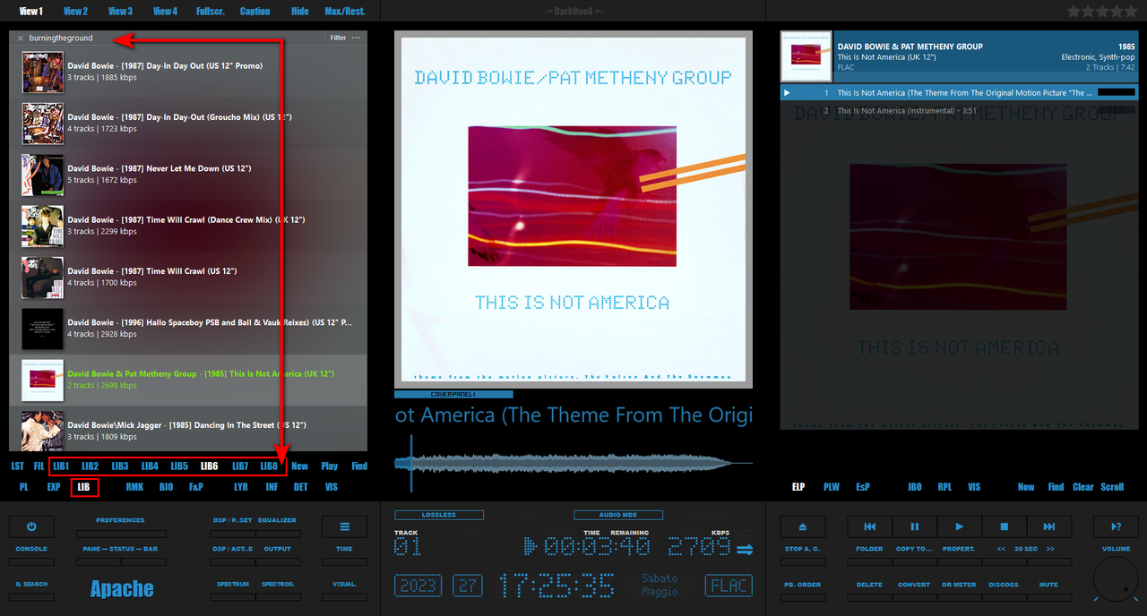
Task: Click the playback order arrows icon by KBPS
Action: (x=746, y=550)
